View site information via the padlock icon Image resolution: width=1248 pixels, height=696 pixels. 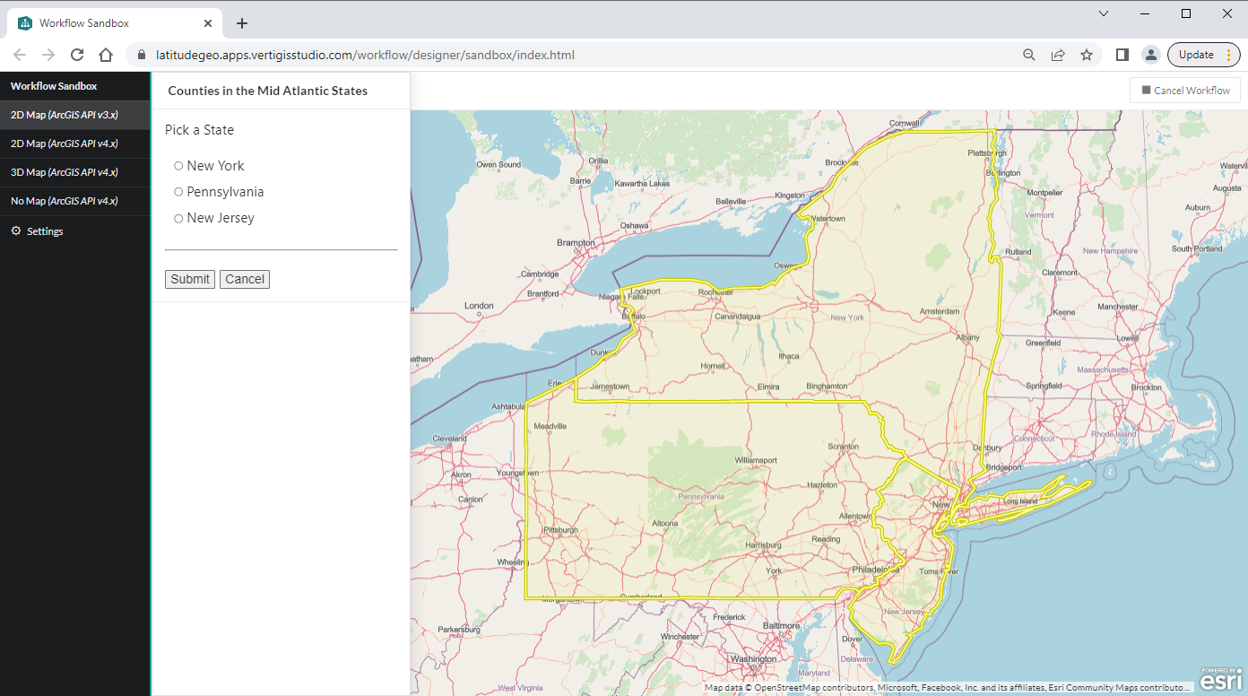[x=141, y=54]
